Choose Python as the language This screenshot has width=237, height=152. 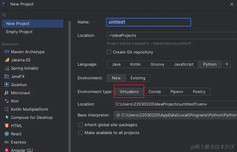pyautogui.click(x=210, y=64)
